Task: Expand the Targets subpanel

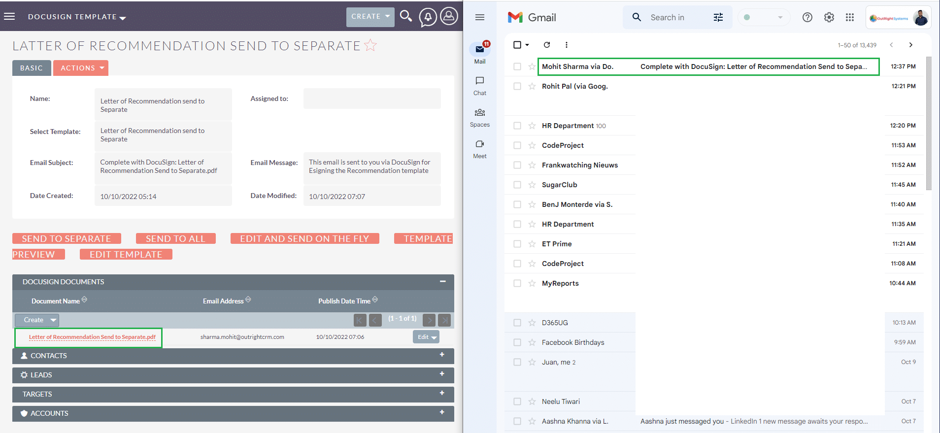Action: [442, 393]
